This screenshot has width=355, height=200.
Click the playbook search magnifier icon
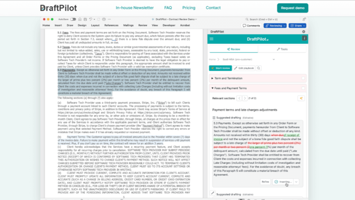259,68
